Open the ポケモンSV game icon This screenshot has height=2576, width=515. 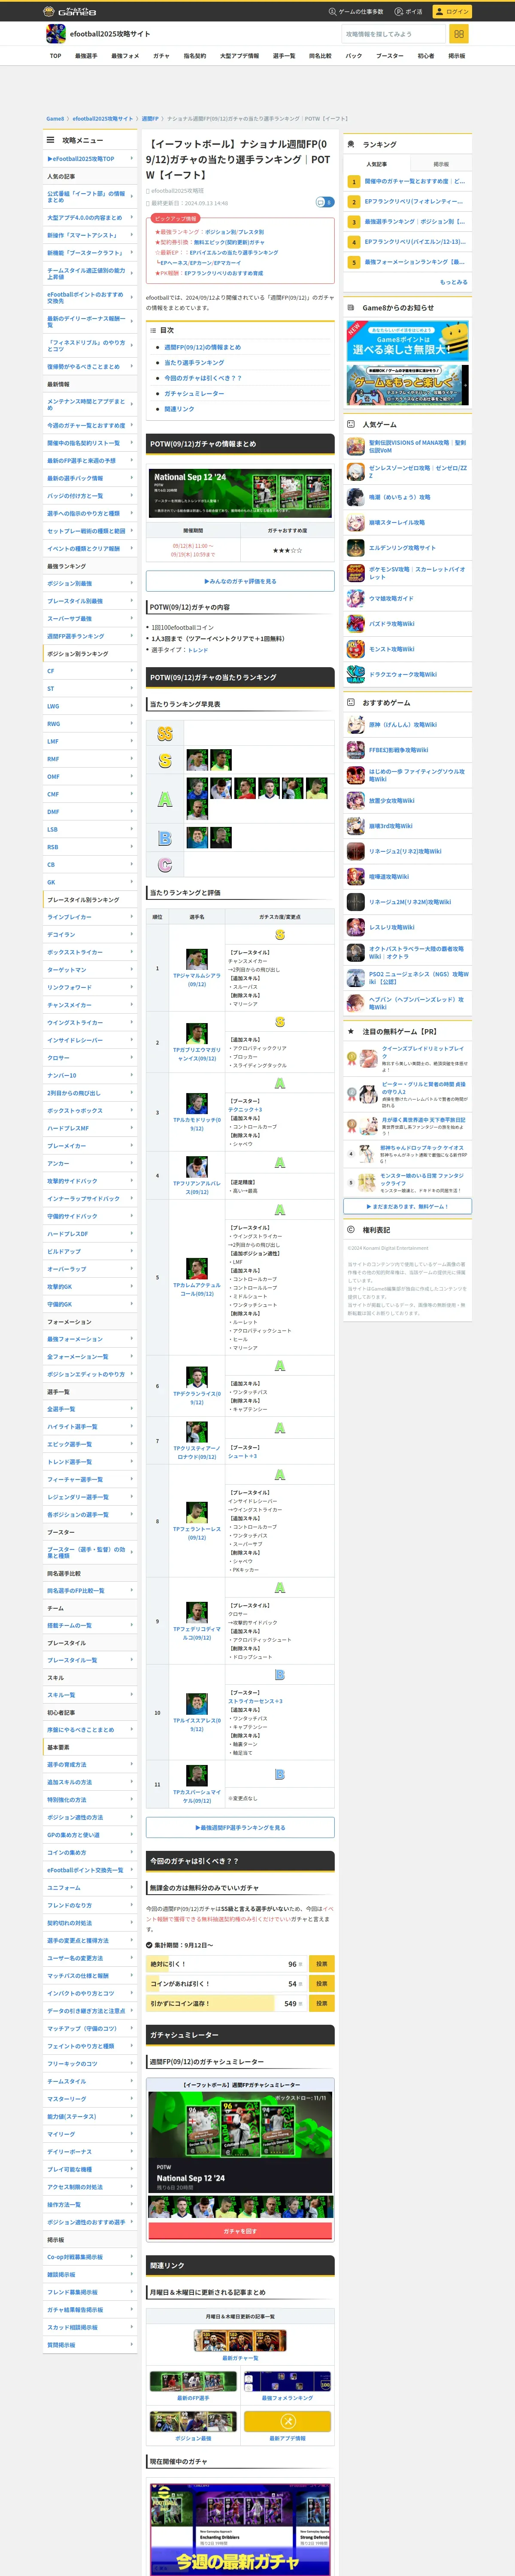(356, 573)
